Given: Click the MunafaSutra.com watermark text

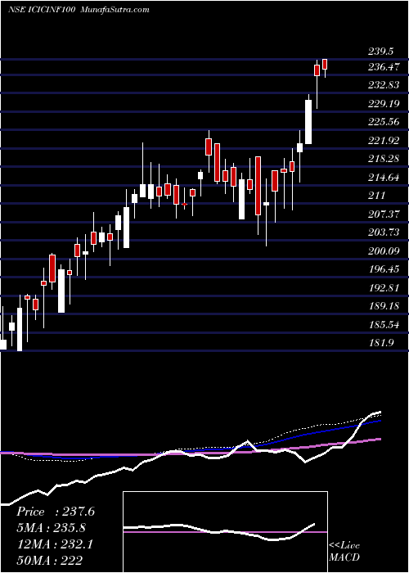Looking at the screenshot, I should 115,10.
